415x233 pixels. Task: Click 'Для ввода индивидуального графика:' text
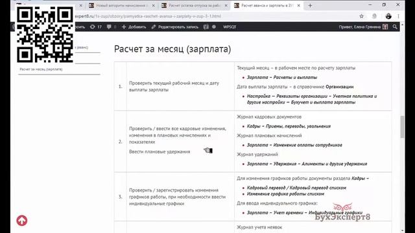coord(277,203)
